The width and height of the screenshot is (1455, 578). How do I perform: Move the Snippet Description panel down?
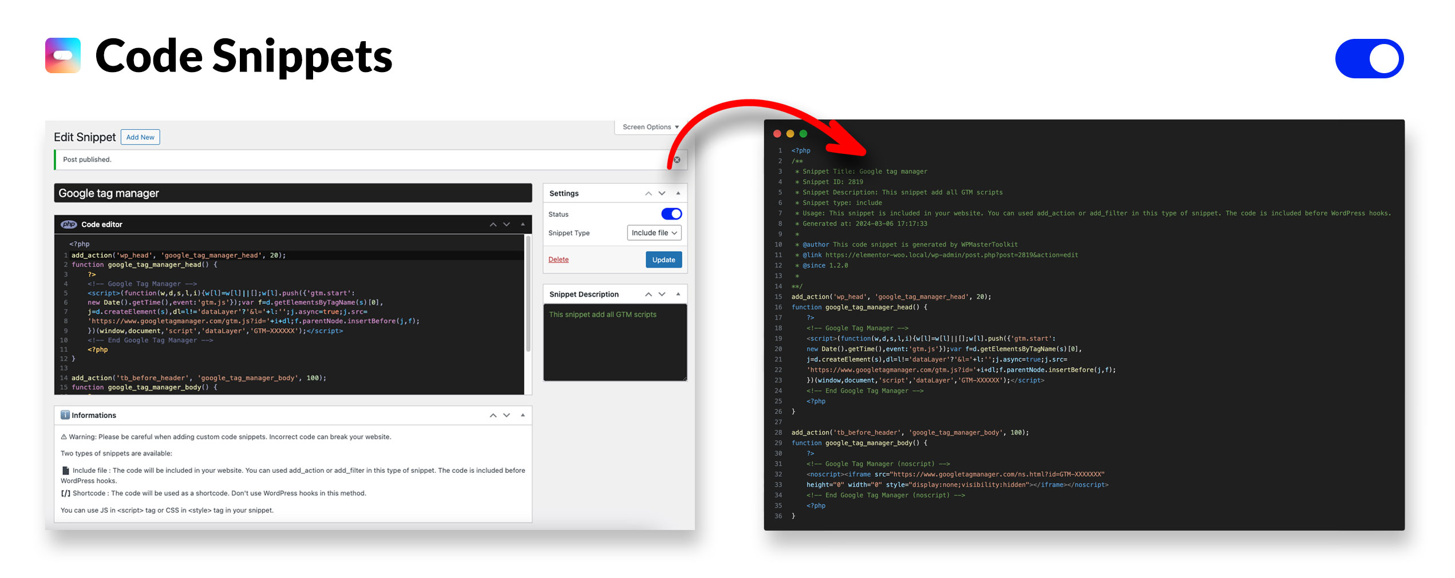pos(662,294)
